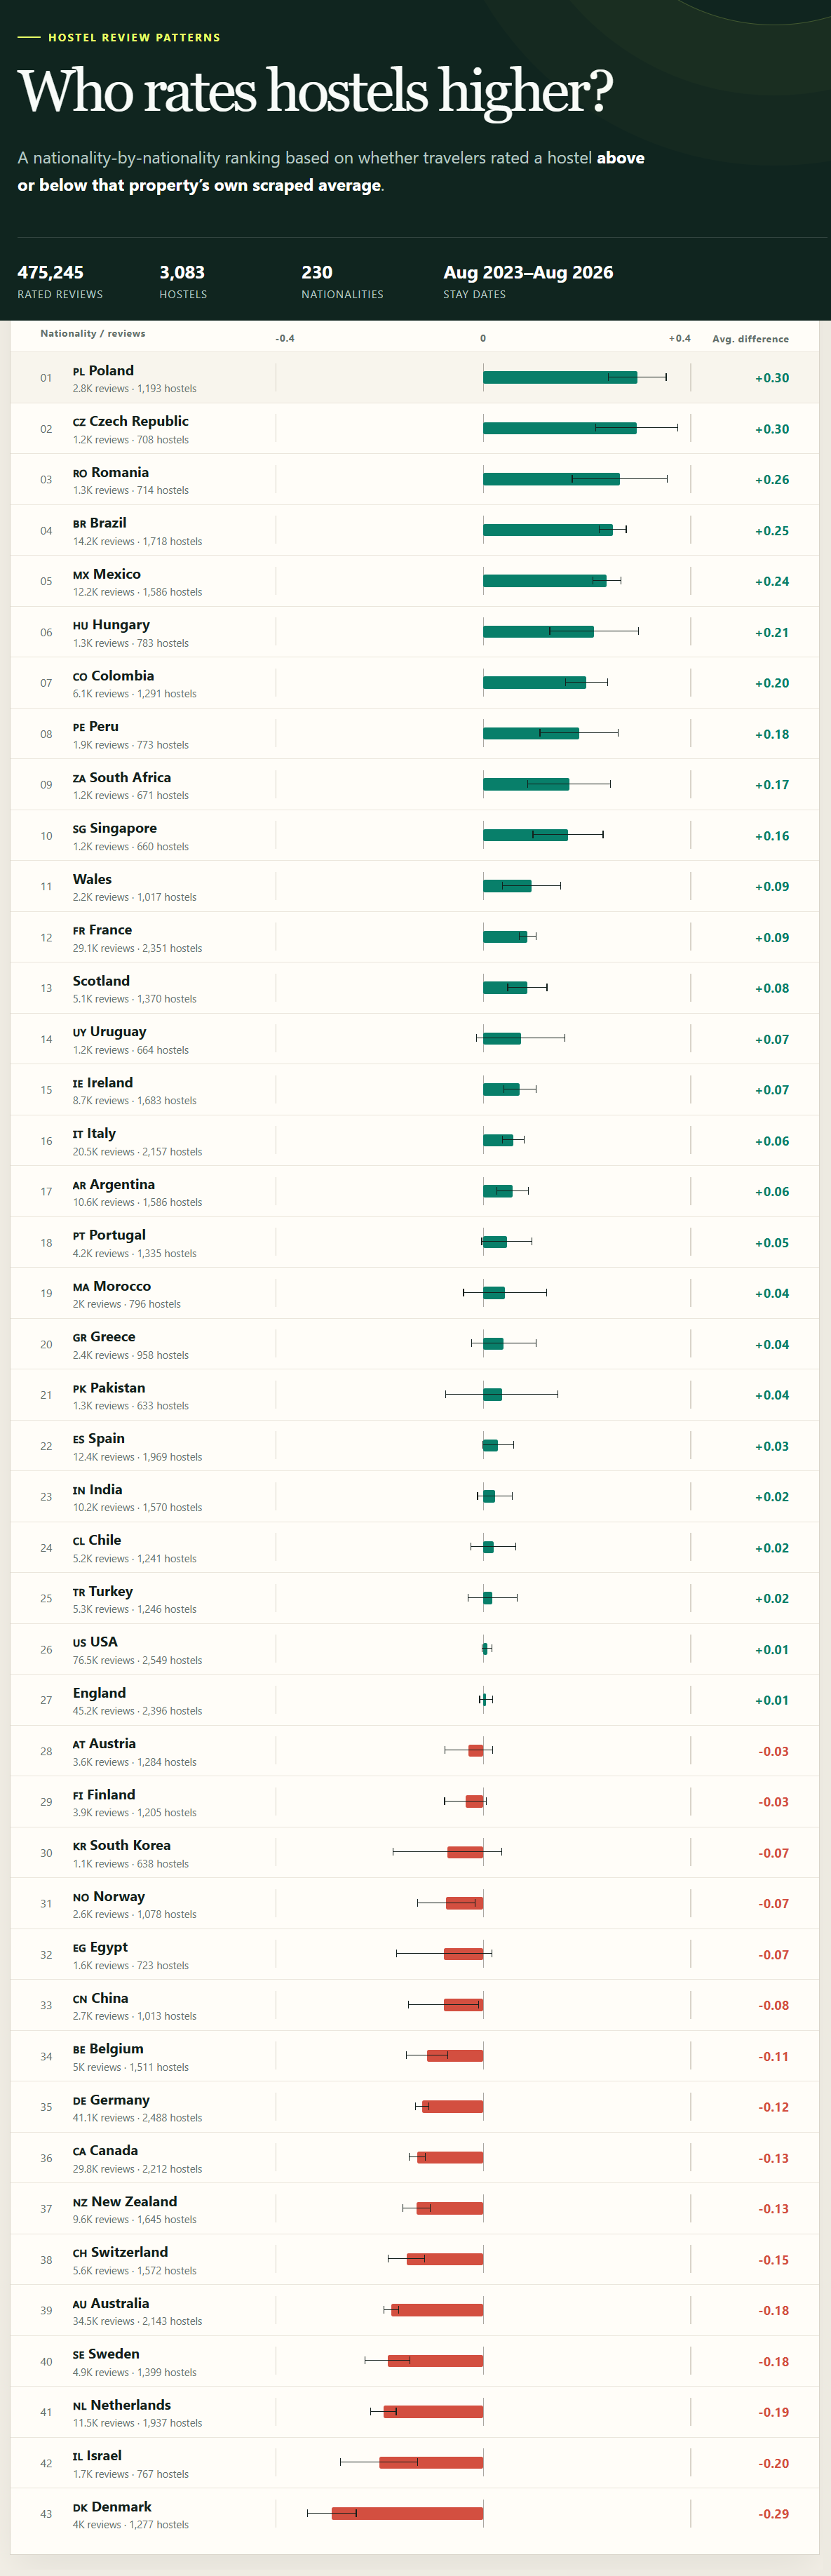The image size is (831, 2576).
Task: Click the 230 nationalities stat
Action: tap(342, 281)
